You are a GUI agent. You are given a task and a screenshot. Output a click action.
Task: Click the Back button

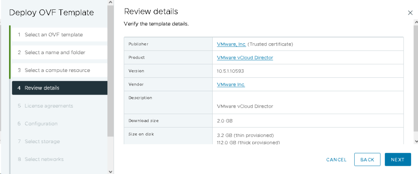pyautogui.click(x=367, y=160)
